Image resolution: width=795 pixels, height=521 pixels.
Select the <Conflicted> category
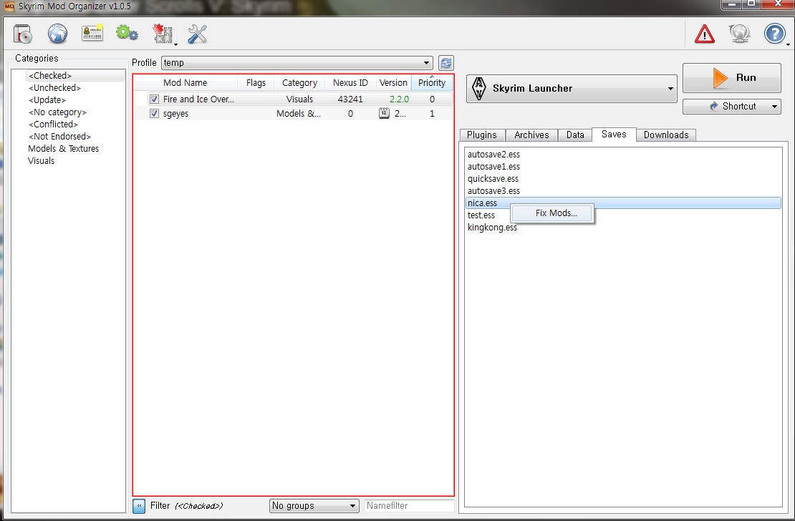pyautogui.click(x=53, y=125)
